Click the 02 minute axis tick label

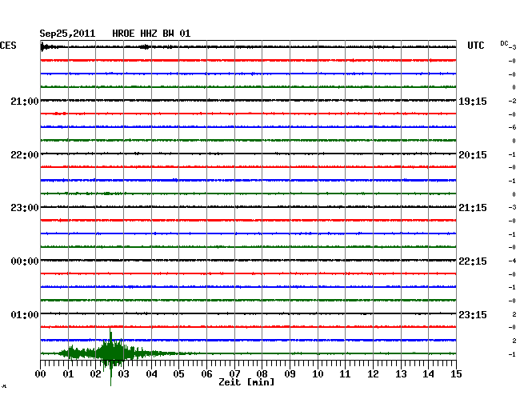pos(95,373)
